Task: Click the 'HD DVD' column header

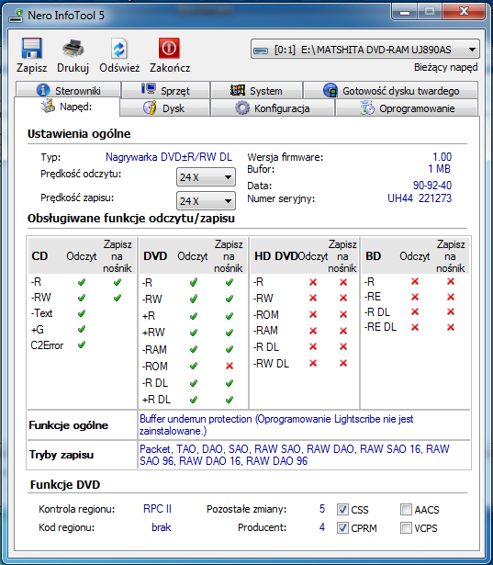Action: pos(275,256)
